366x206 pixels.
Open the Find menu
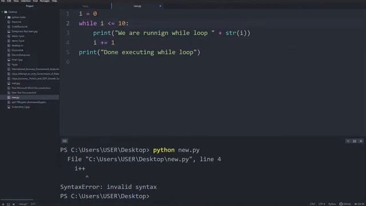click(35, 1)
